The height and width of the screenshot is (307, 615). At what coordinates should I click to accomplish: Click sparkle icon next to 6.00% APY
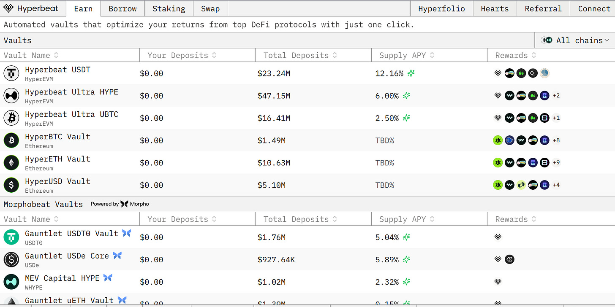tap(406, 96)
